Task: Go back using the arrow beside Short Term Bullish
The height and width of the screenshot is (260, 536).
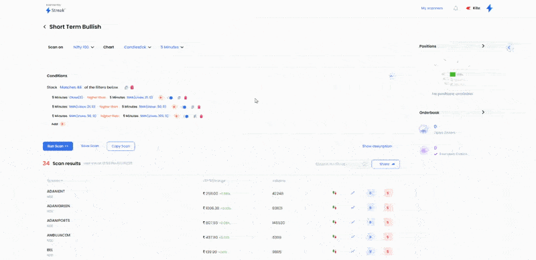Action: point(44,27)
